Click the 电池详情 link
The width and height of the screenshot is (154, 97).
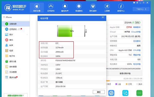point(137,64)
